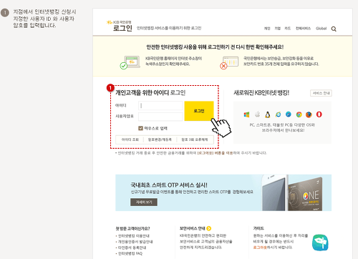The height and width of the screenshot is (259, 358).
Task: Select the Global menu item
Action: click(321, 29)
